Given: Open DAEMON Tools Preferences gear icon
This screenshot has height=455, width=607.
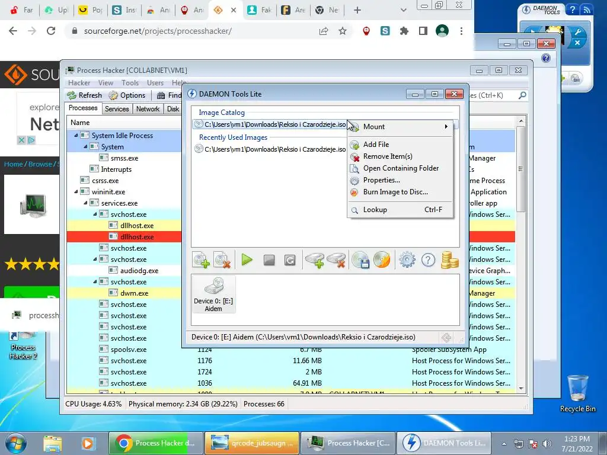Looking at the screenshot, I should point(407,260).
